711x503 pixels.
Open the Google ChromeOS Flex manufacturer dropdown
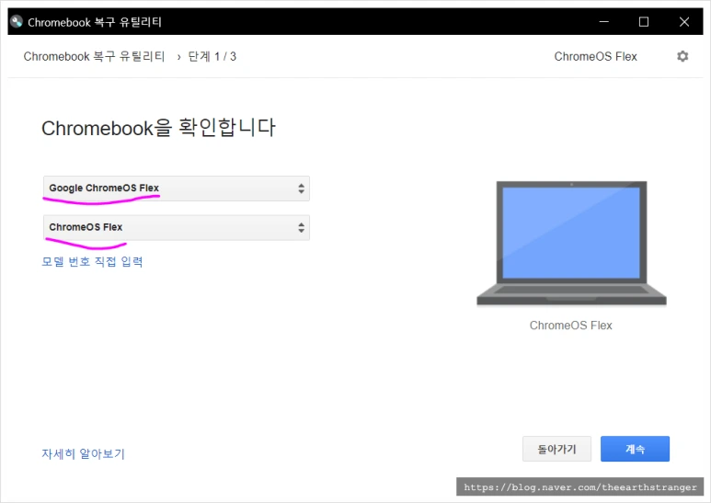[x=177, y=189]
